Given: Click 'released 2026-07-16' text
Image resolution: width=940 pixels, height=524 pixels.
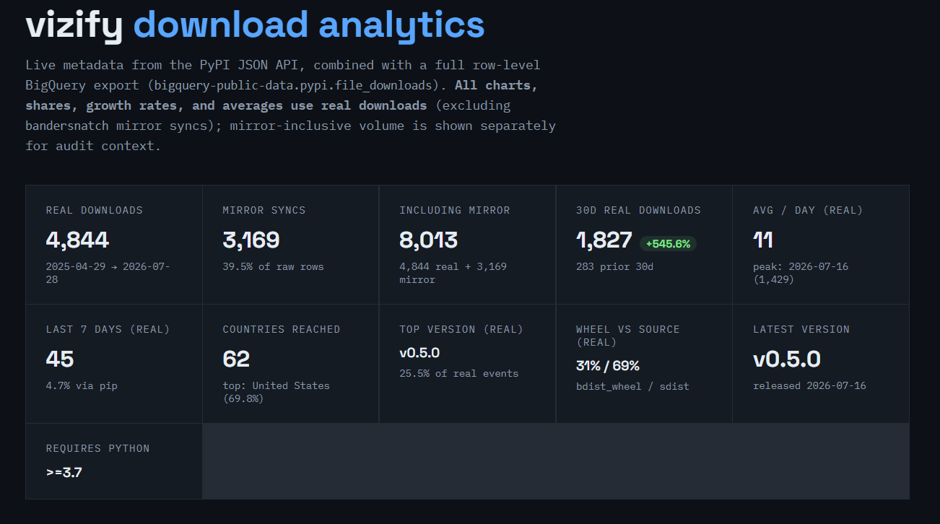Looking at the screenshot, I should point(809,385).
